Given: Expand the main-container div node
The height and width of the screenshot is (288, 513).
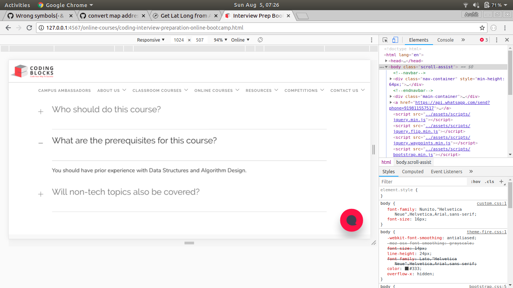Looking at the screenshot, I should [391, 96].
